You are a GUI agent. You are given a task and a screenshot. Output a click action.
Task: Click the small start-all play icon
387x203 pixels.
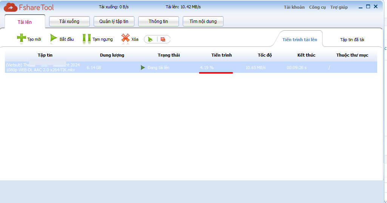150,39
